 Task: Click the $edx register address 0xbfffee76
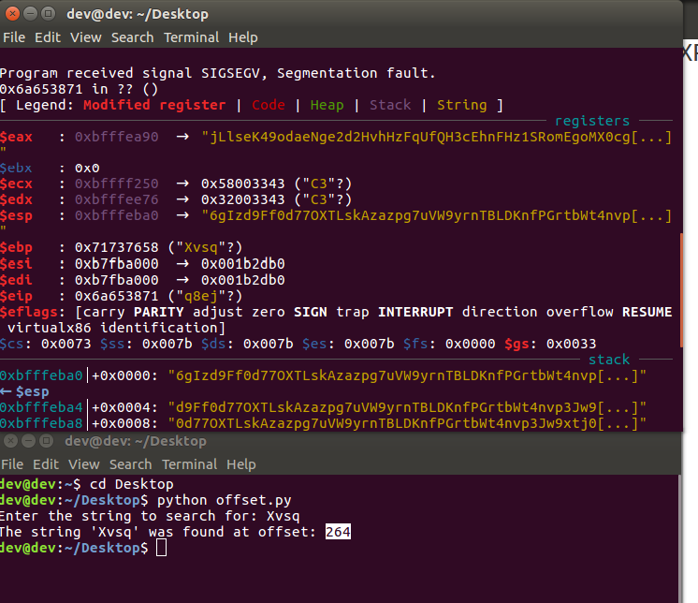[x=116, y=199]
